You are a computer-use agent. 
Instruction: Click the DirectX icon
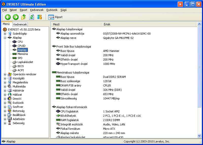10,99
